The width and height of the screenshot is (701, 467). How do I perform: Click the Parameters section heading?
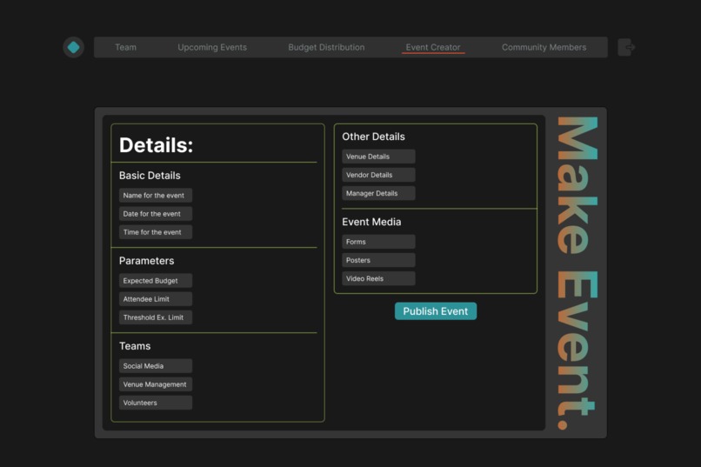click(x=147, y=261)
